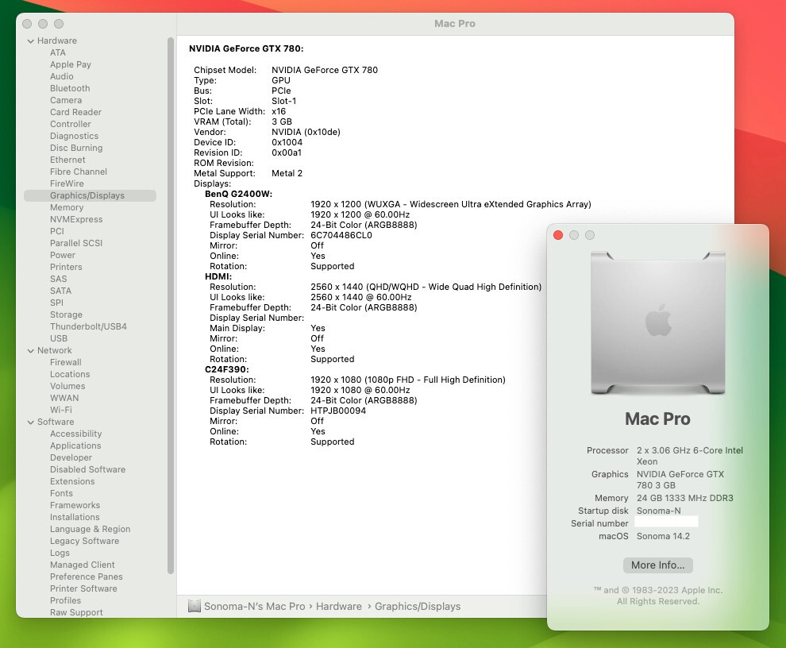Select Frameworks in the sidebar
Screen dimensions: 786x648
coord(75,506)
